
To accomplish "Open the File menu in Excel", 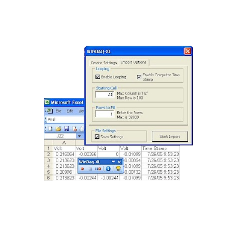I will click(x=59, y=111).
